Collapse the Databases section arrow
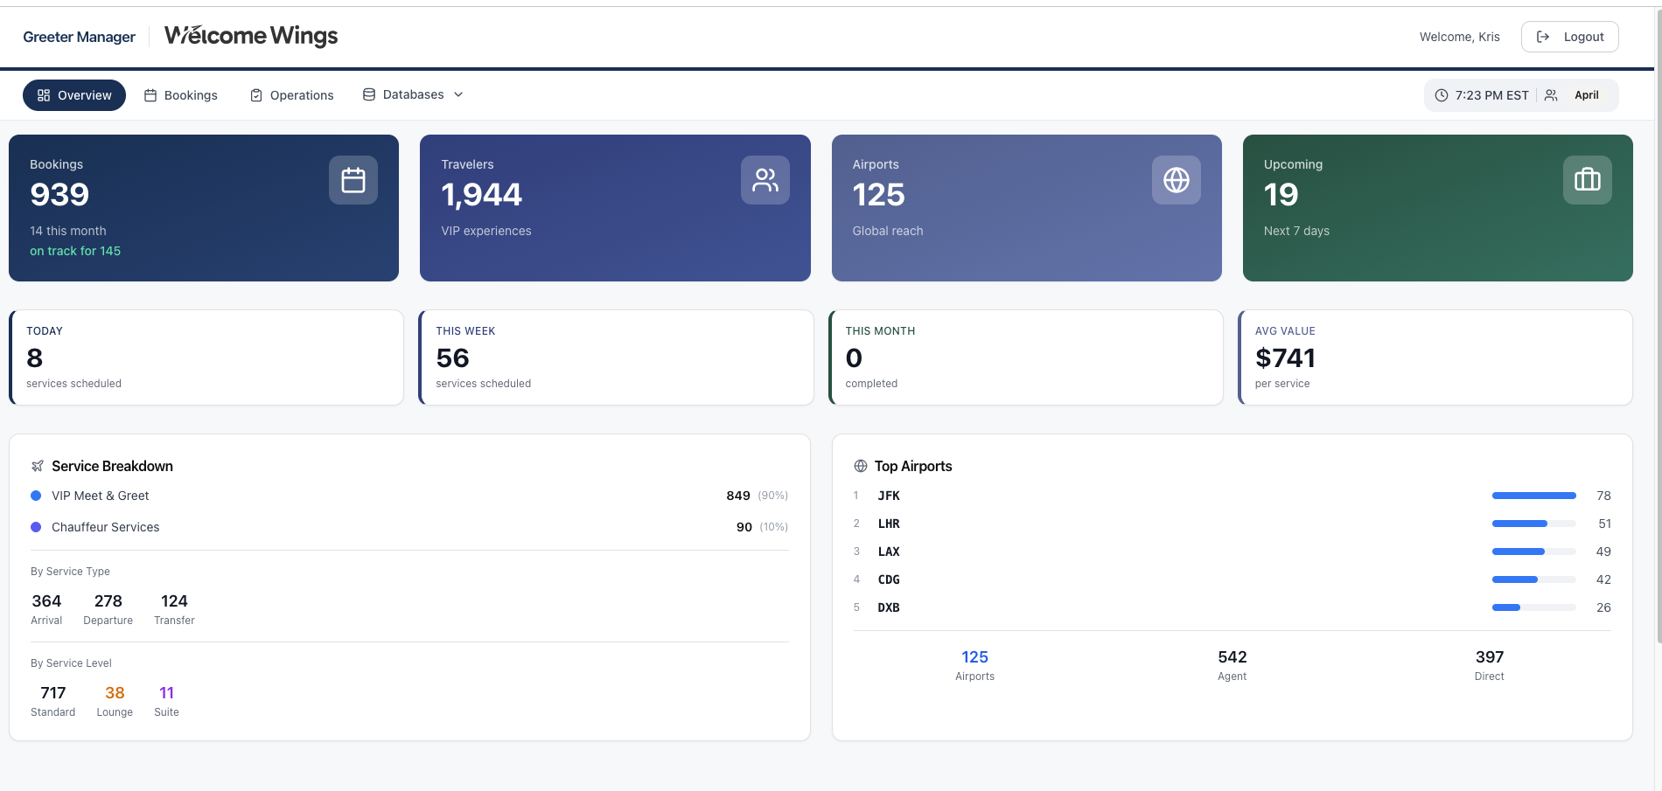 tap(459, 94)
